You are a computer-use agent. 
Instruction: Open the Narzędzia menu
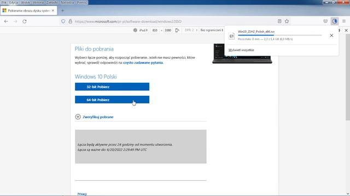coord(67,2)
